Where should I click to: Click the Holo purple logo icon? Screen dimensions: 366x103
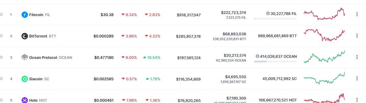(25, 100)
